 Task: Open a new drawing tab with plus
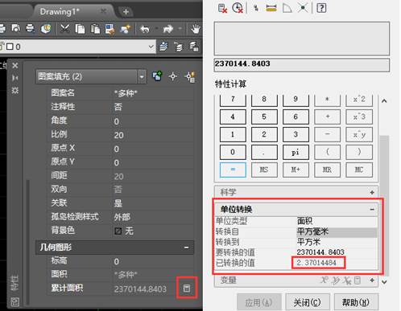[x=126, y=11]
